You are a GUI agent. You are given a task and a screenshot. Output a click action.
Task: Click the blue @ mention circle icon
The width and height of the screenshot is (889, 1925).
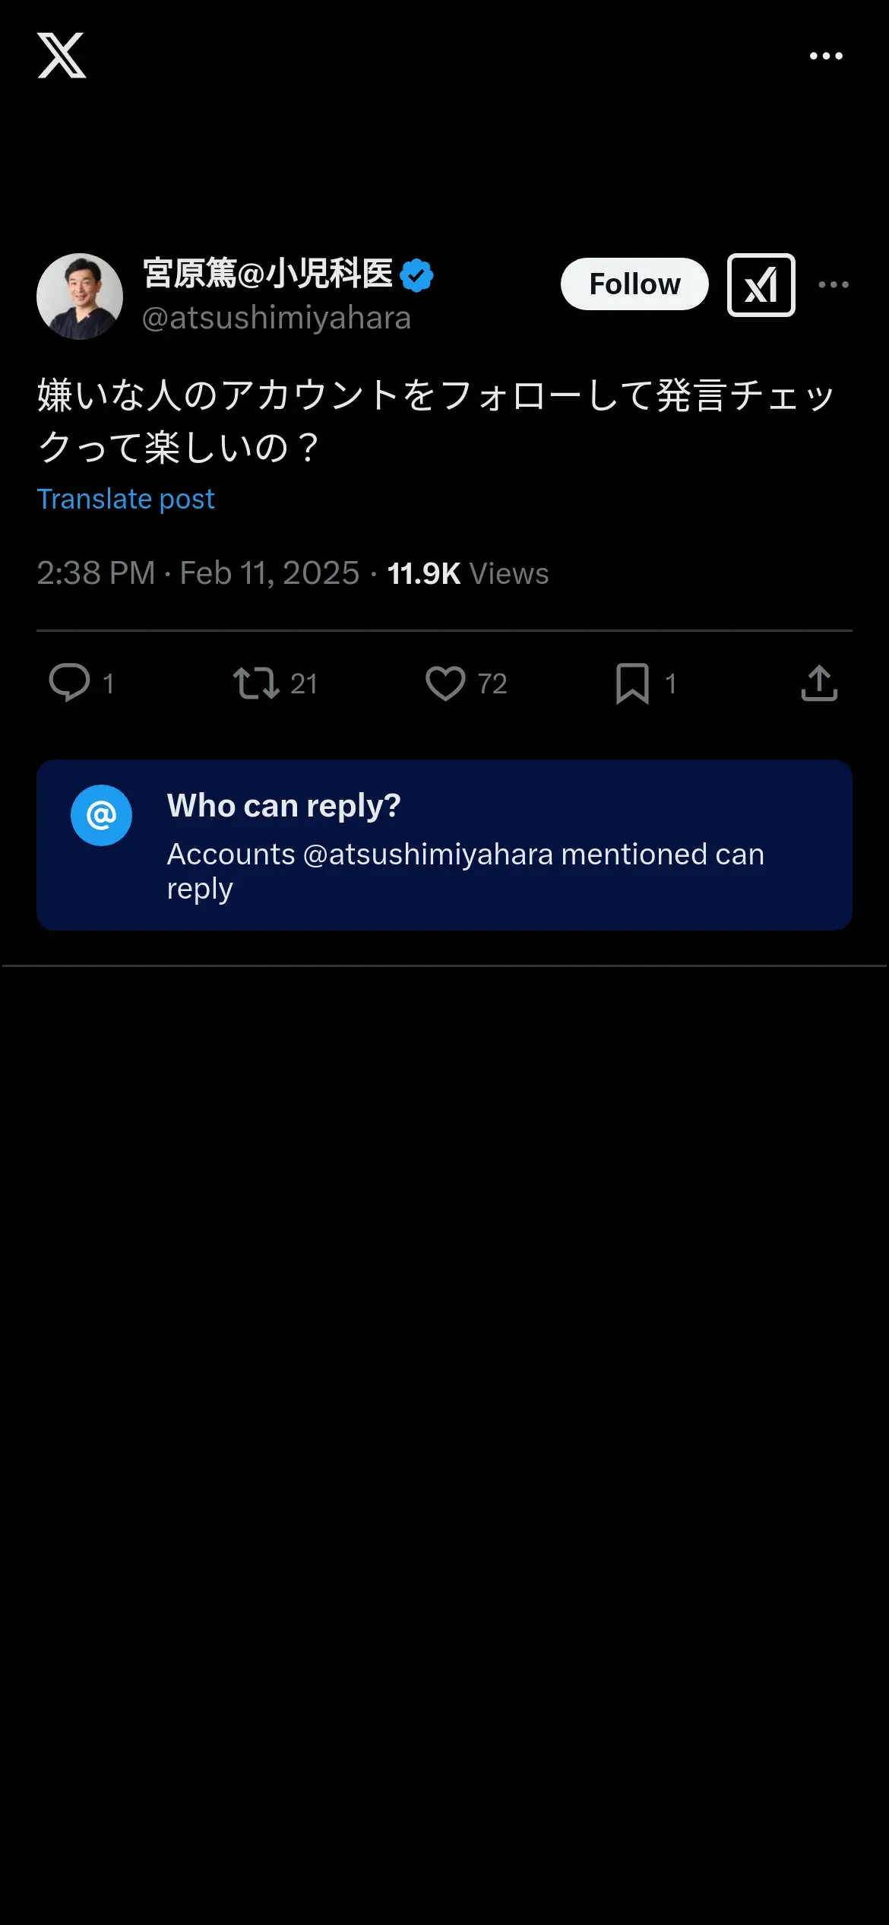click(101, 816)
